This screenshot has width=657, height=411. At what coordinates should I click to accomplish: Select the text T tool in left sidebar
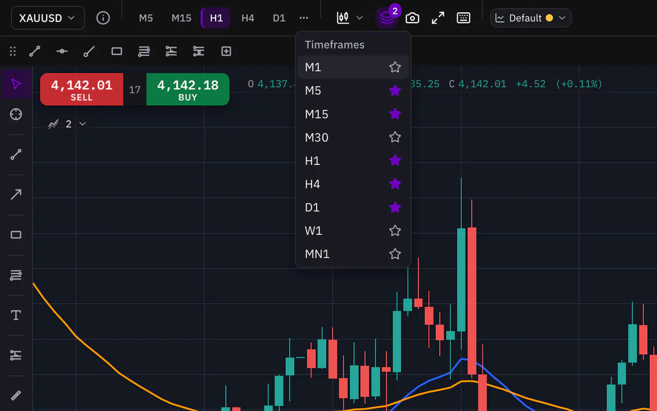16,315
